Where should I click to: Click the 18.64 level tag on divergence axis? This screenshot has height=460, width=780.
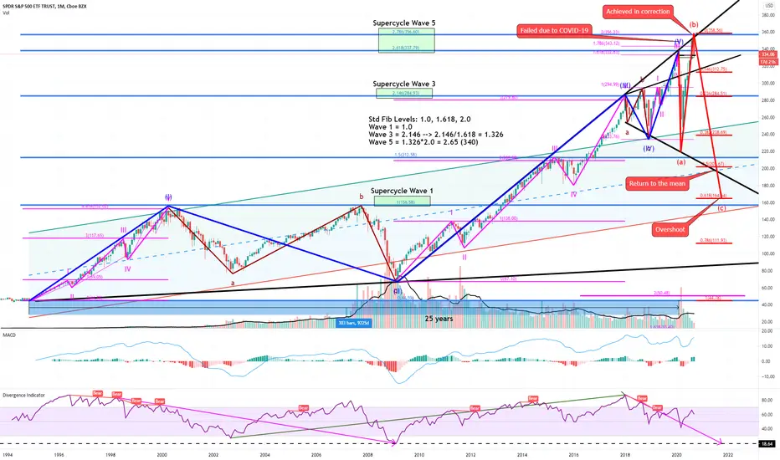[768, 443]
